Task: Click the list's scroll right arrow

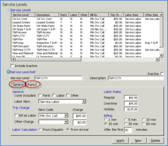Action: pyautogui.click(x=157, y=59)
